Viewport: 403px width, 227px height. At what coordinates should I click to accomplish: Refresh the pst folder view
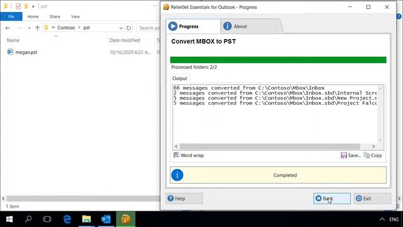point(128,28)
